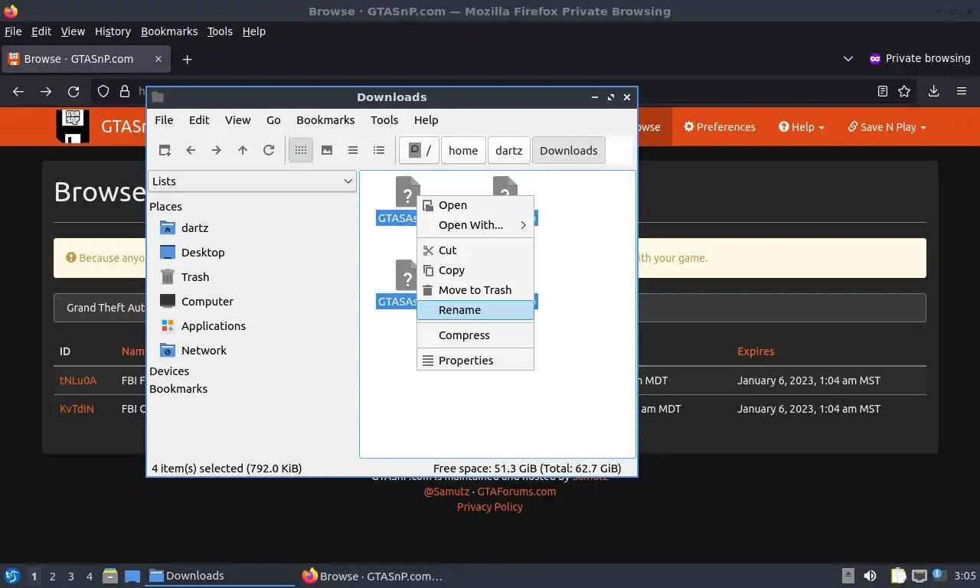Image resolution: width=980 pixels, height=588 pixels.
Task: Switch to icon view in file manager
Action: tap(301, 150)
